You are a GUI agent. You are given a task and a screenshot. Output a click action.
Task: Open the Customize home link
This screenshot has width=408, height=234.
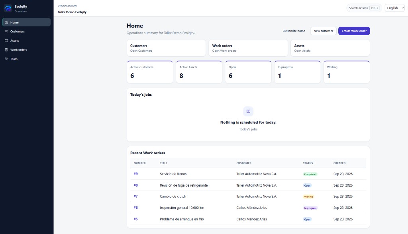click(294, 31)
